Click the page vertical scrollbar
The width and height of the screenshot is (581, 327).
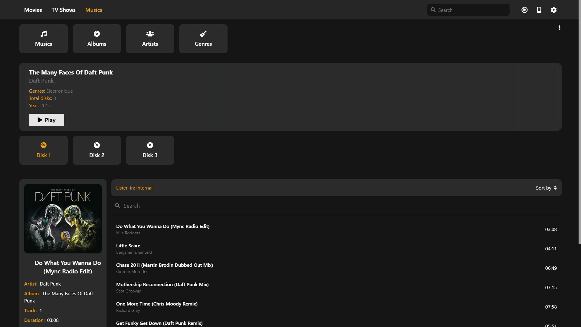pos(579,121)
